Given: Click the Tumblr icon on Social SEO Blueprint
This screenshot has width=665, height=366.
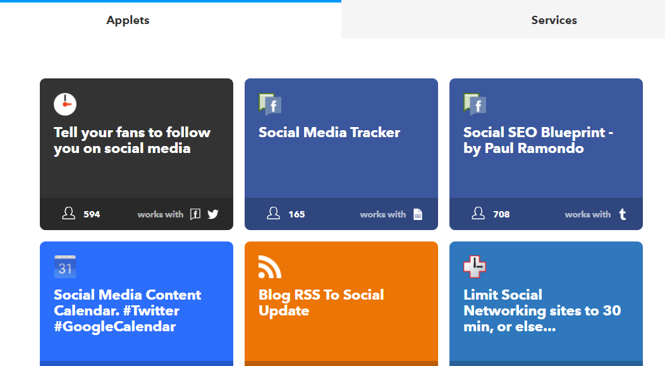Looking at the screenshot, I should 622,214.
